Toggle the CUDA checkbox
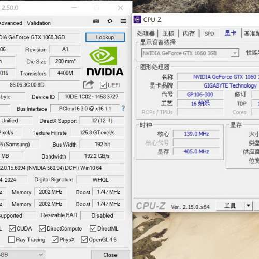This screenshot has height=259, width=259. tap(12, 228)
